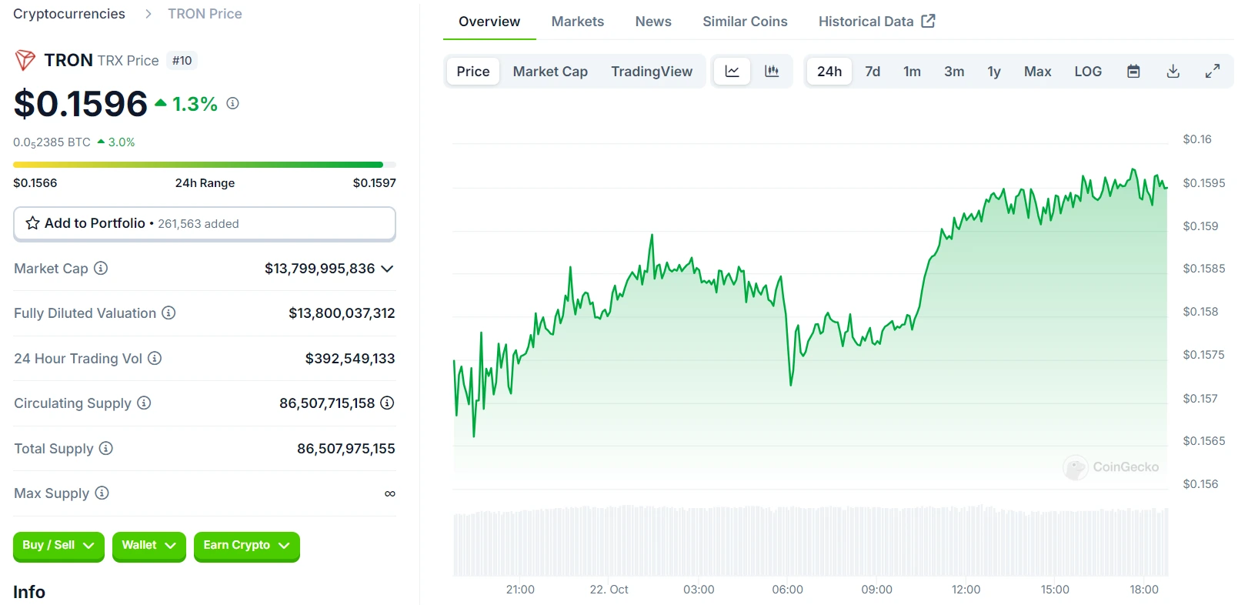Set chart range to Max

[1037, 72]
